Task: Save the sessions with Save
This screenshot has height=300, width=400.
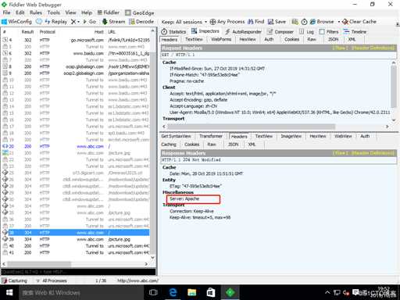Action: click(x=277, y=22)
